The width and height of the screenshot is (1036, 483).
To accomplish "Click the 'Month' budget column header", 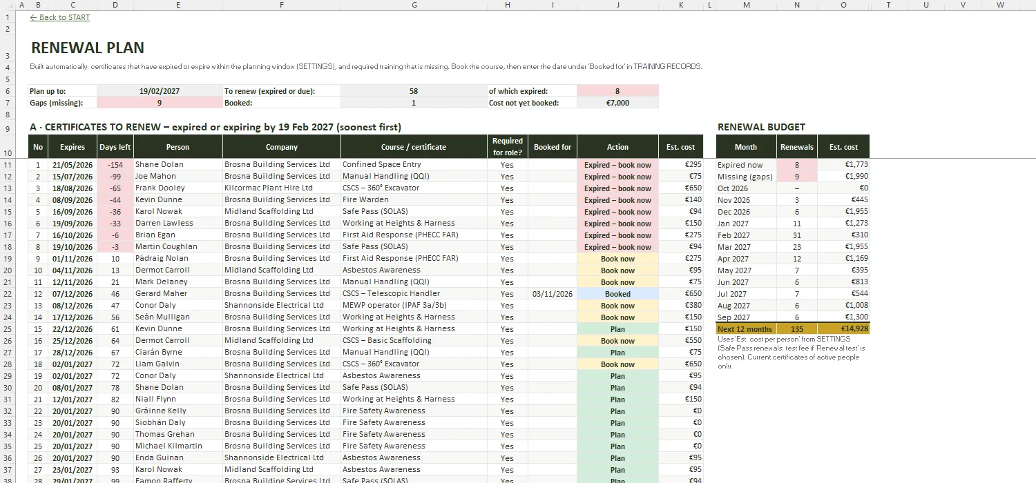I will (746, 147).
